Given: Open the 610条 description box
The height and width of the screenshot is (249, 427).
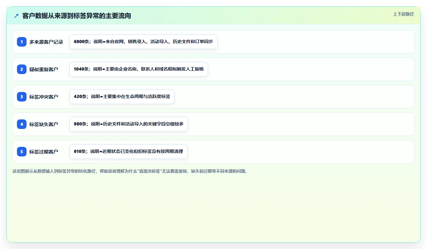Looking at the screenshot, I should coord(128,152).
